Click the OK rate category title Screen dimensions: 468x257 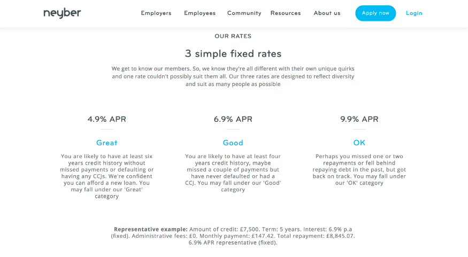[x=359, y=143]
